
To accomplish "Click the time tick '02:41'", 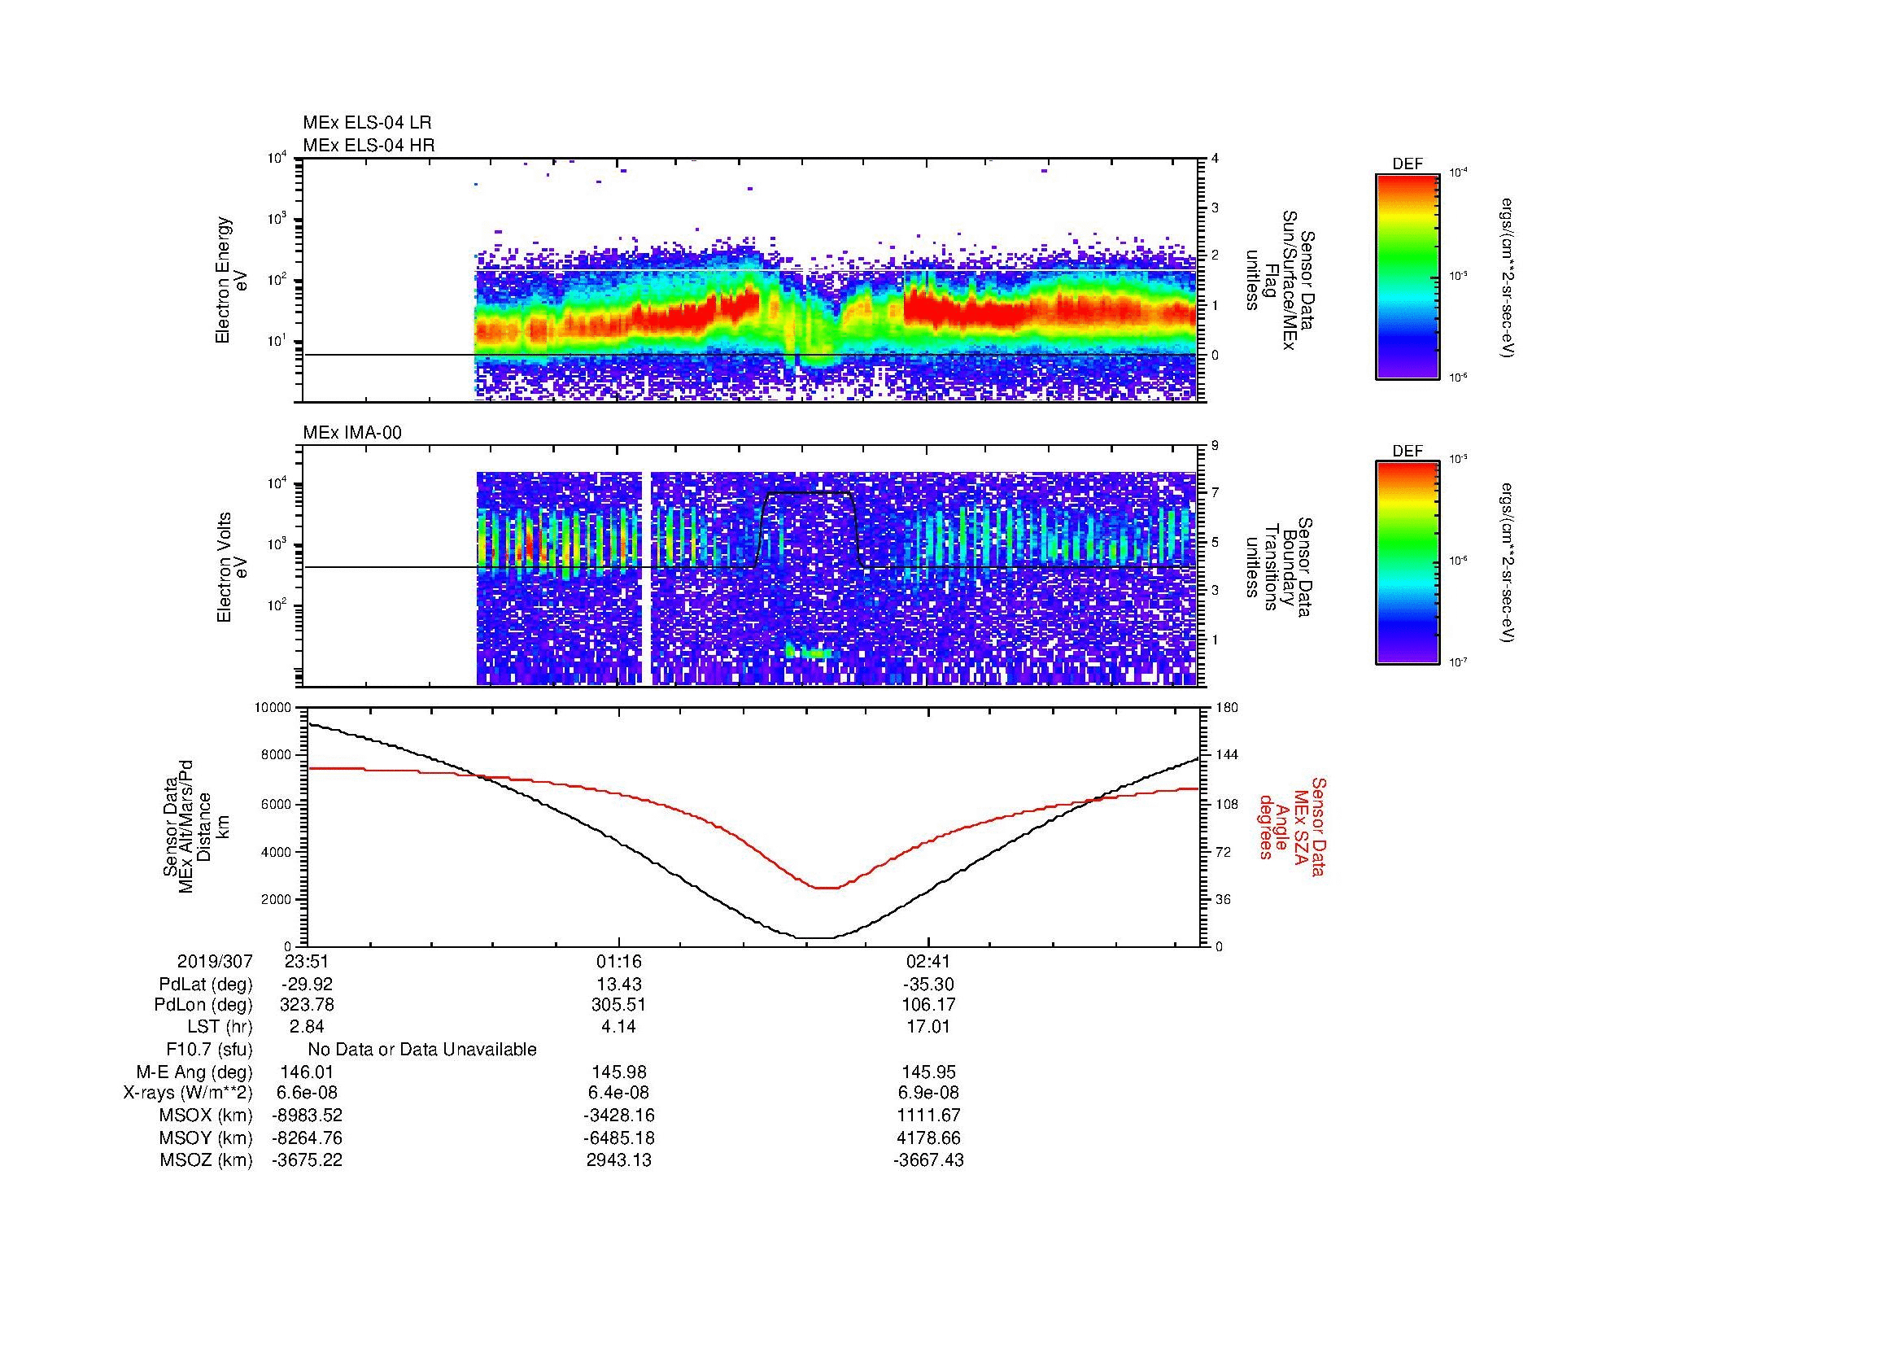I will click(x=928, y=962).
